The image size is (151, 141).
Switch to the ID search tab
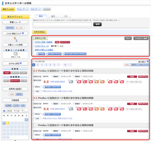(66, 16)
